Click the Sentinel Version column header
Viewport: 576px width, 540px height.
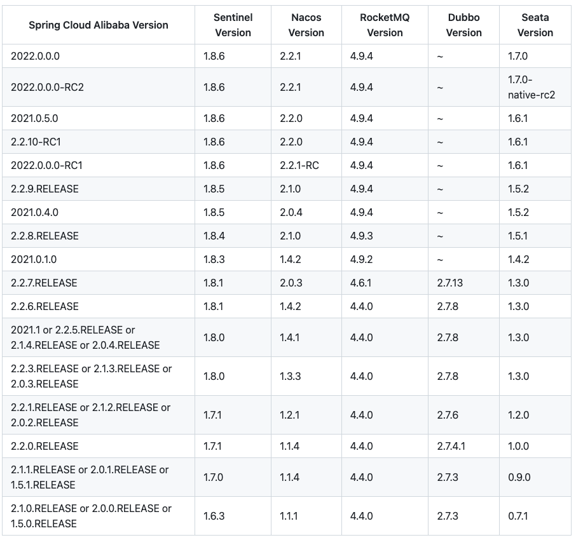coord(233,25)
